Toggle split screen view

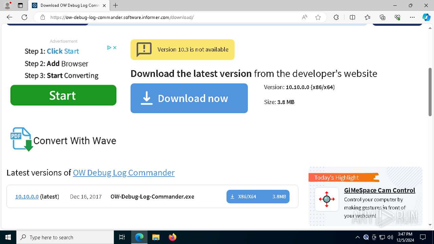[352, 17]
